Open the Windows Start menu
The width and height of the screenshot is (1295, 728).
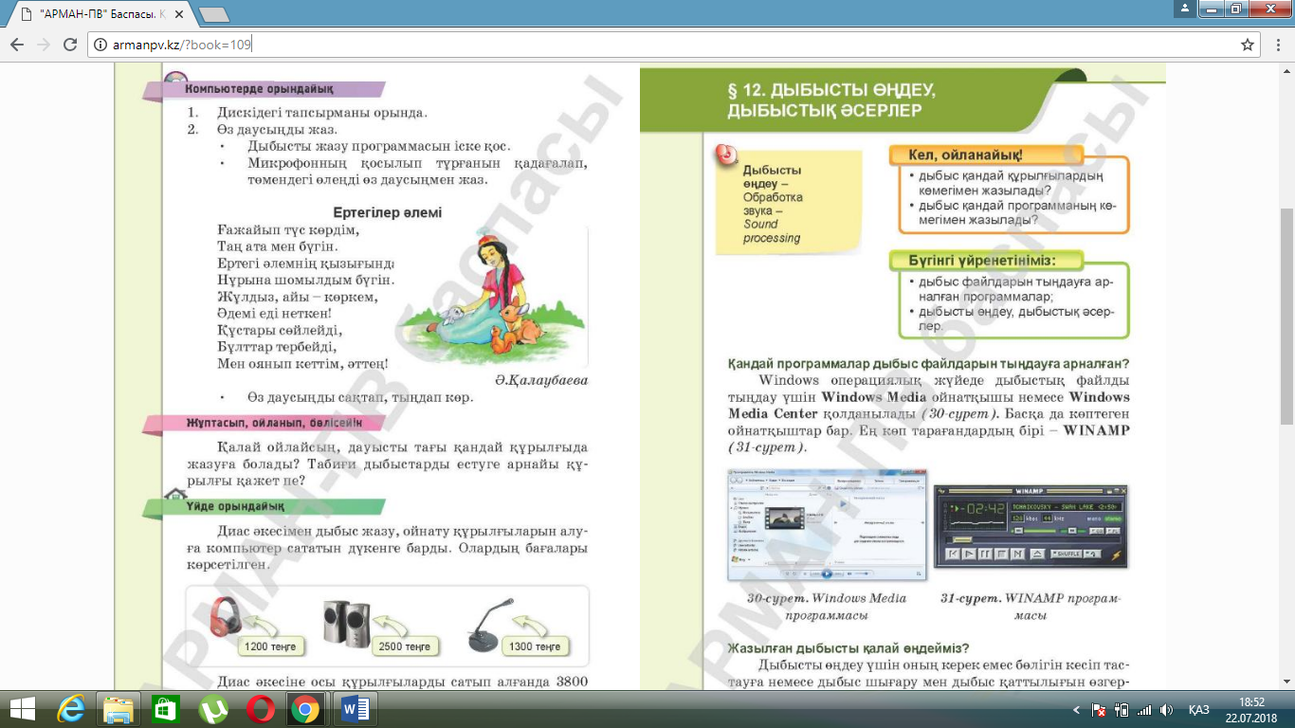(23, 709)
